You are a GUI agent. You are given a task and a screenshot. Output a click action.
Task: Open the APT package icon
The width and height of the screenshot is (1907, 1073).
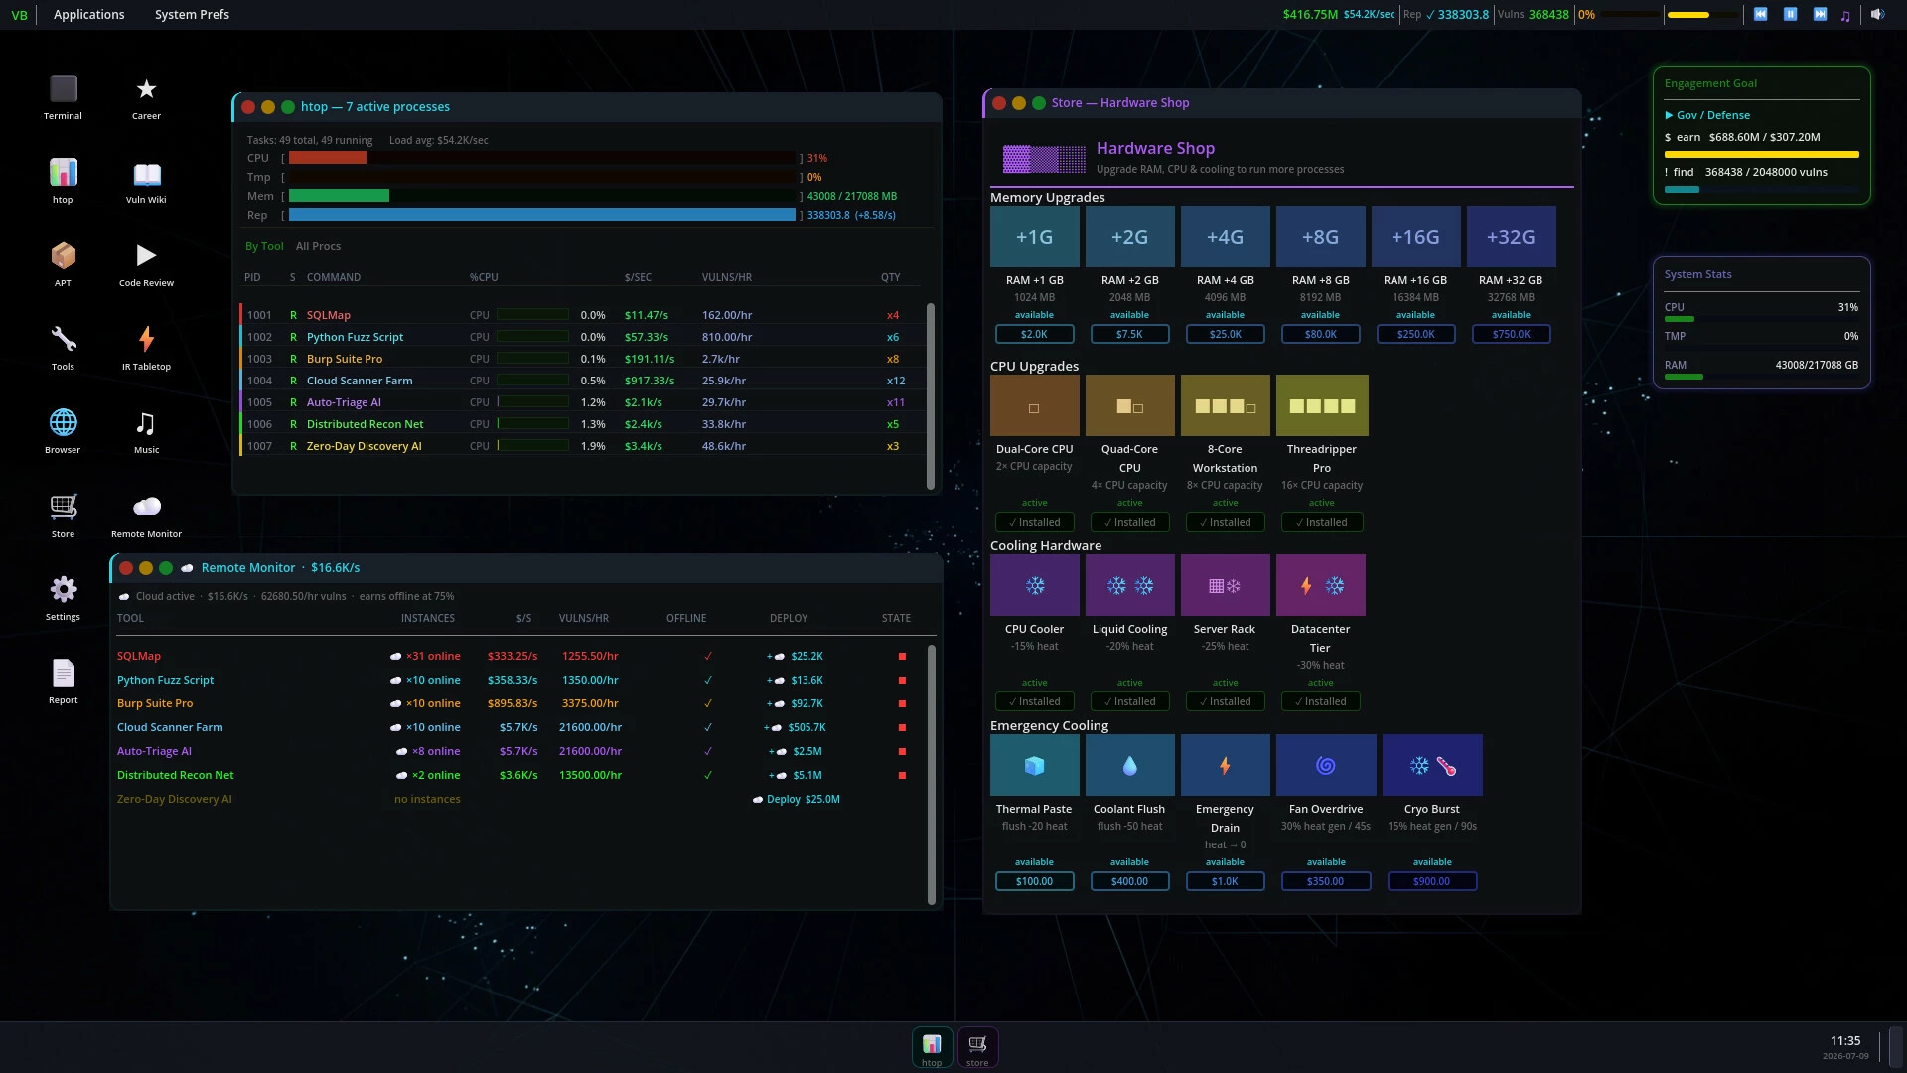pyautogui.click(x=63, y=263)
